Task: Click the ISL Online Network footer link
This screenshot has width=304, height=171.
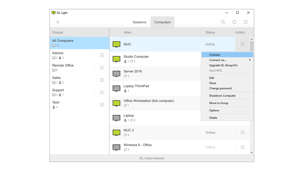Action: pyautogui.click(x=152, y=158)
